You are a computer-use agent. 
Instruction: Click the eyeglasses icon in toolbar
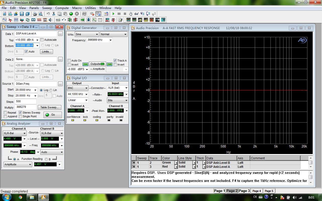tap(136, 14)
